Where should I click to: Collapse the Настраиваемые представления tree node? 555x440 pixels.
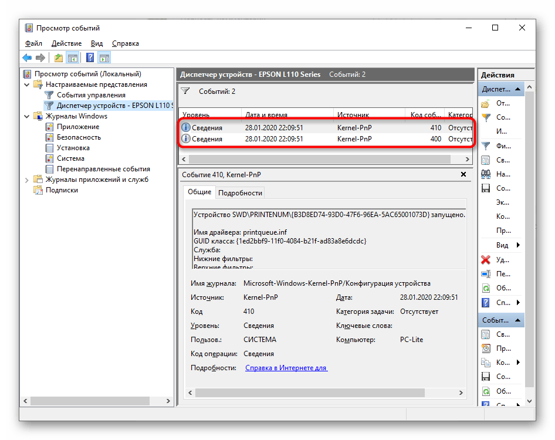pos(26,84)
